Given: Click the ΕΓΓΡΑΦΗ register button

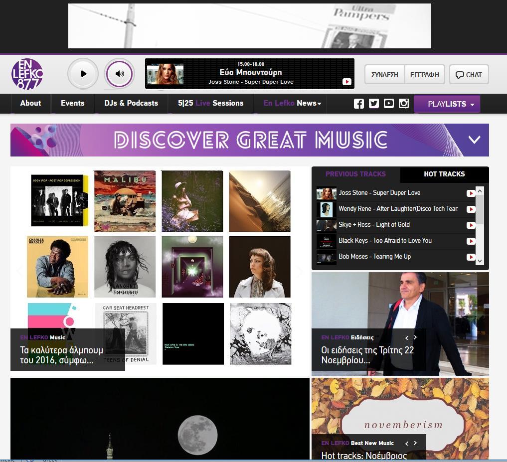Looking at the screenshot, I should coord(425,75).
